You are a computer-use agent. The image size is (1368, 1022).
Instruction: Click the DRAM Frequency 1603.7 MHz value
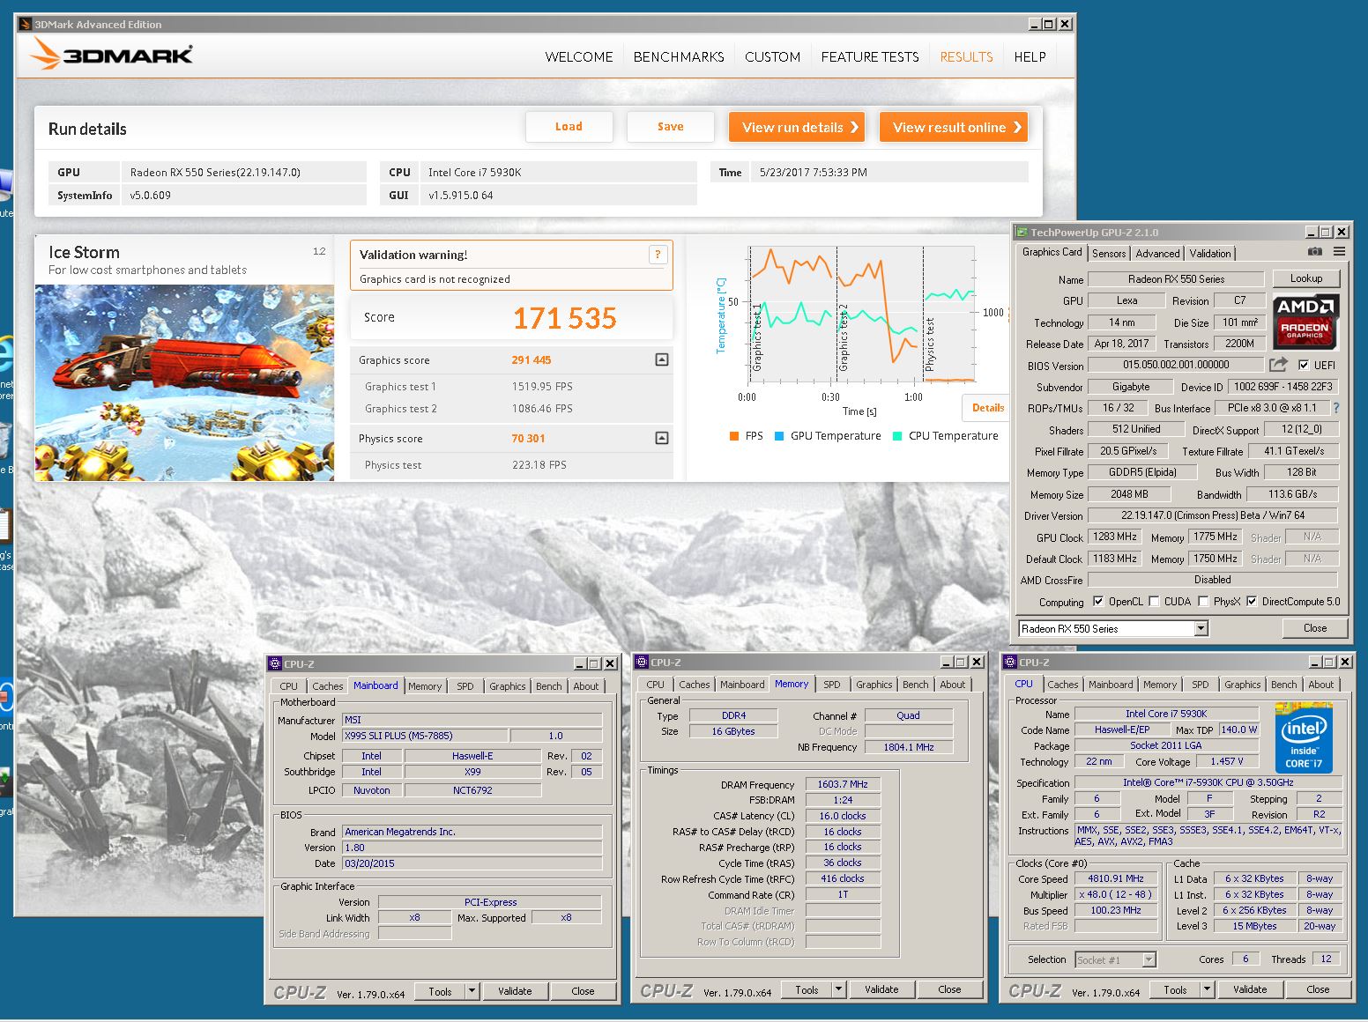pos(842,784)
